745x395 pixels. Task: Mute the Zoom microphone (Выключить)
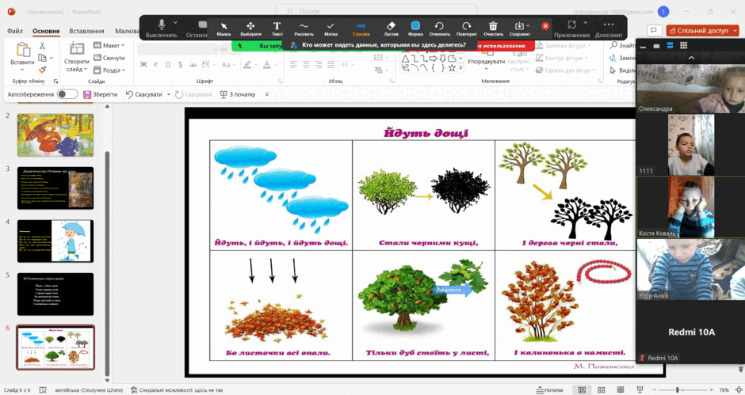(162, 28)
